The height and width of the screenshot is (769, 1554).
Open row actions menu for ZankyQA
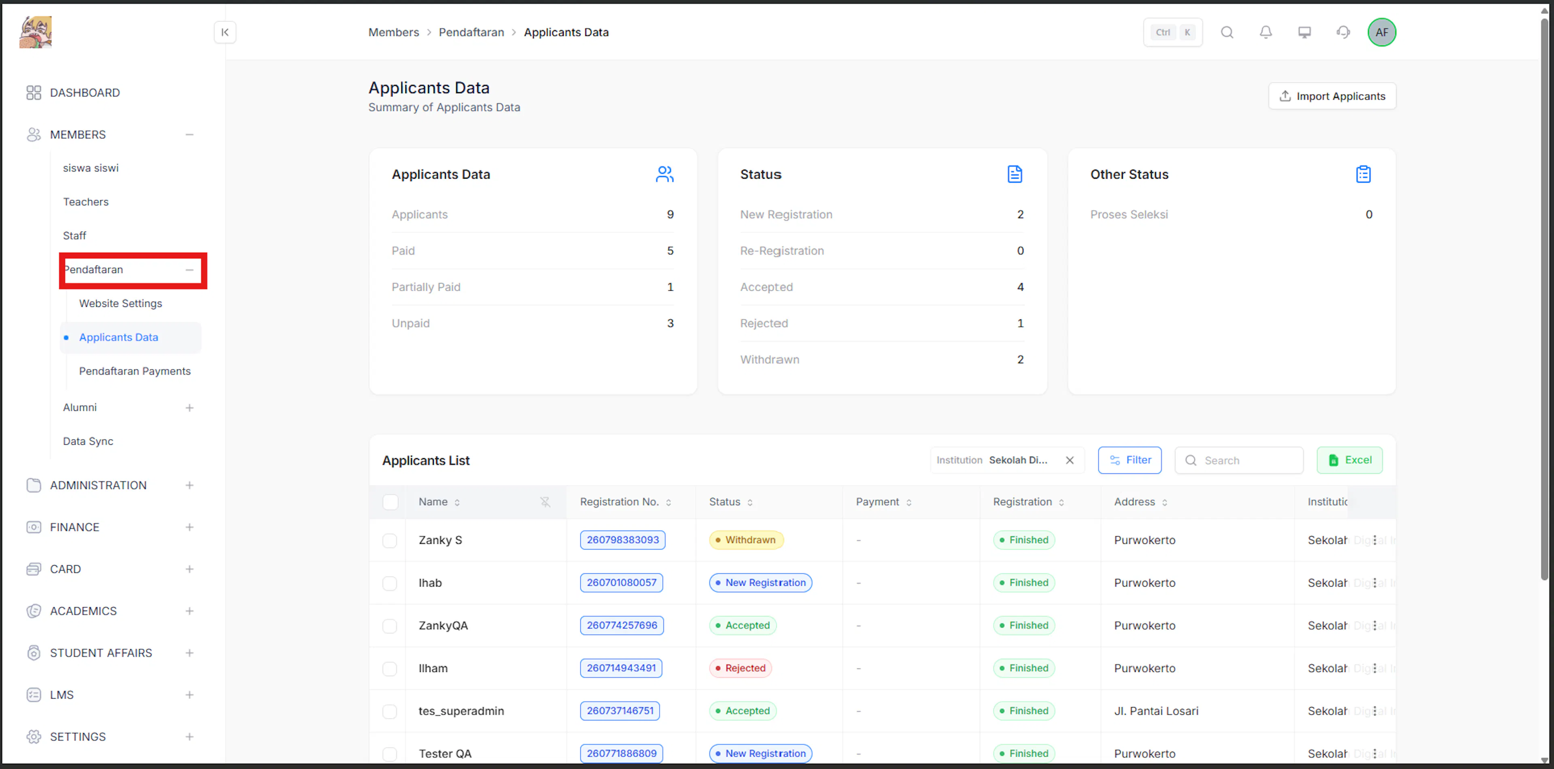point(1375,625)
